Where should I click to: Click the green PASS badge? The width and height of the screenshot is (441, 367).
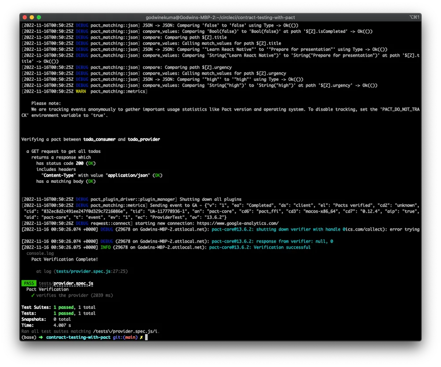29,283
